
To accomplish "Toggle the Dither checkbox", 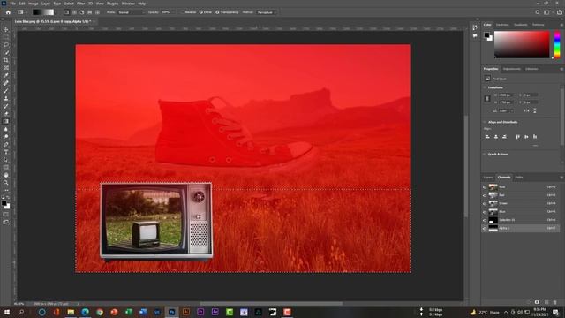I will (200, 12).
